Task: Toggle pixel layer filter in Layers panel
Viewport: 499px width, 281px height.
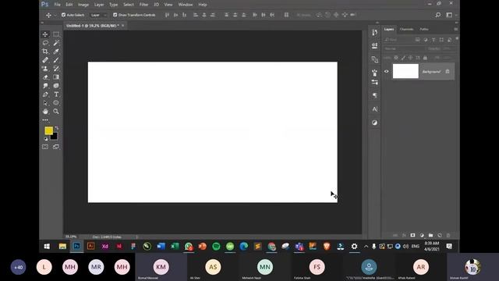Action: (x=418, y=40)
